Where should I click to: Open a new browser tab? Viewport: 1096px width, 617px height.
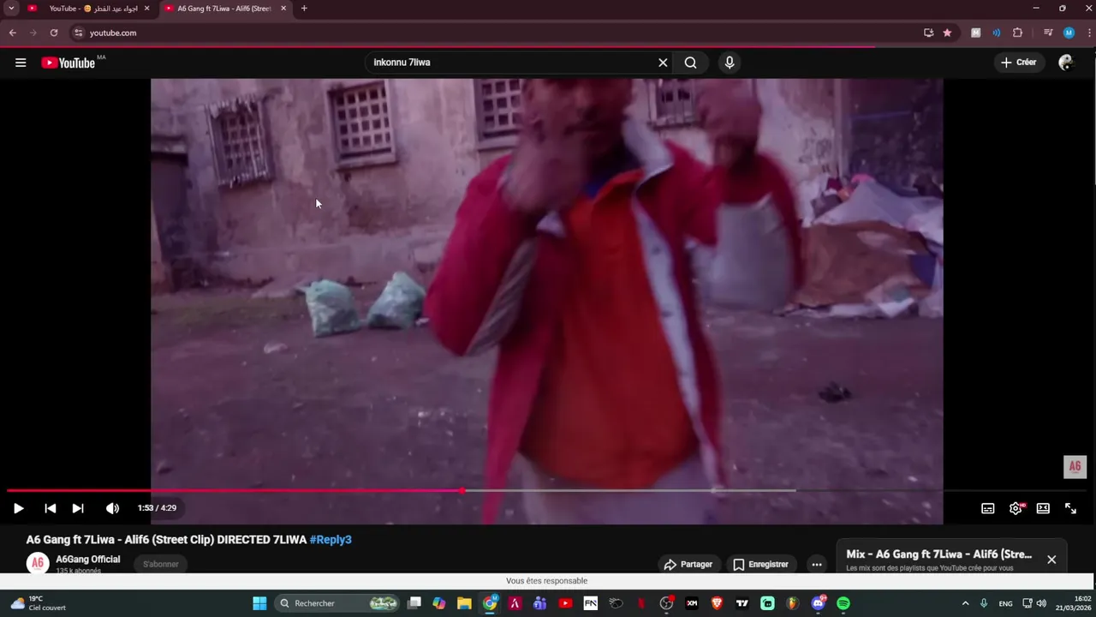pos(304,9)
